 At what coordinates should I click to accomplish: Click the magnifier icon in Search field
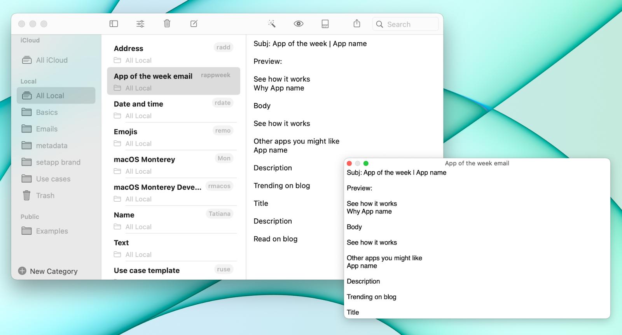click(x=379, y=24)
